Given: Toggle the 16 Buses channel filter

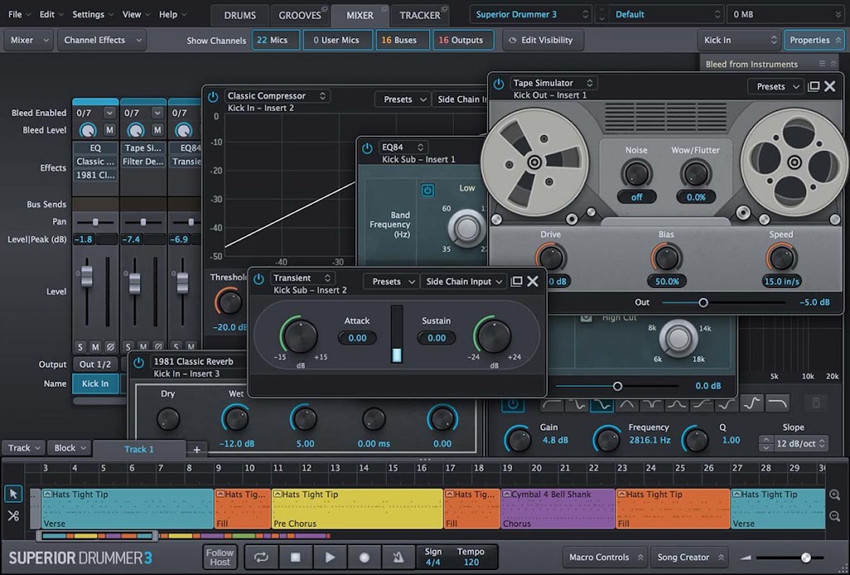Looking at the screenshot, I should coord(403,40).
